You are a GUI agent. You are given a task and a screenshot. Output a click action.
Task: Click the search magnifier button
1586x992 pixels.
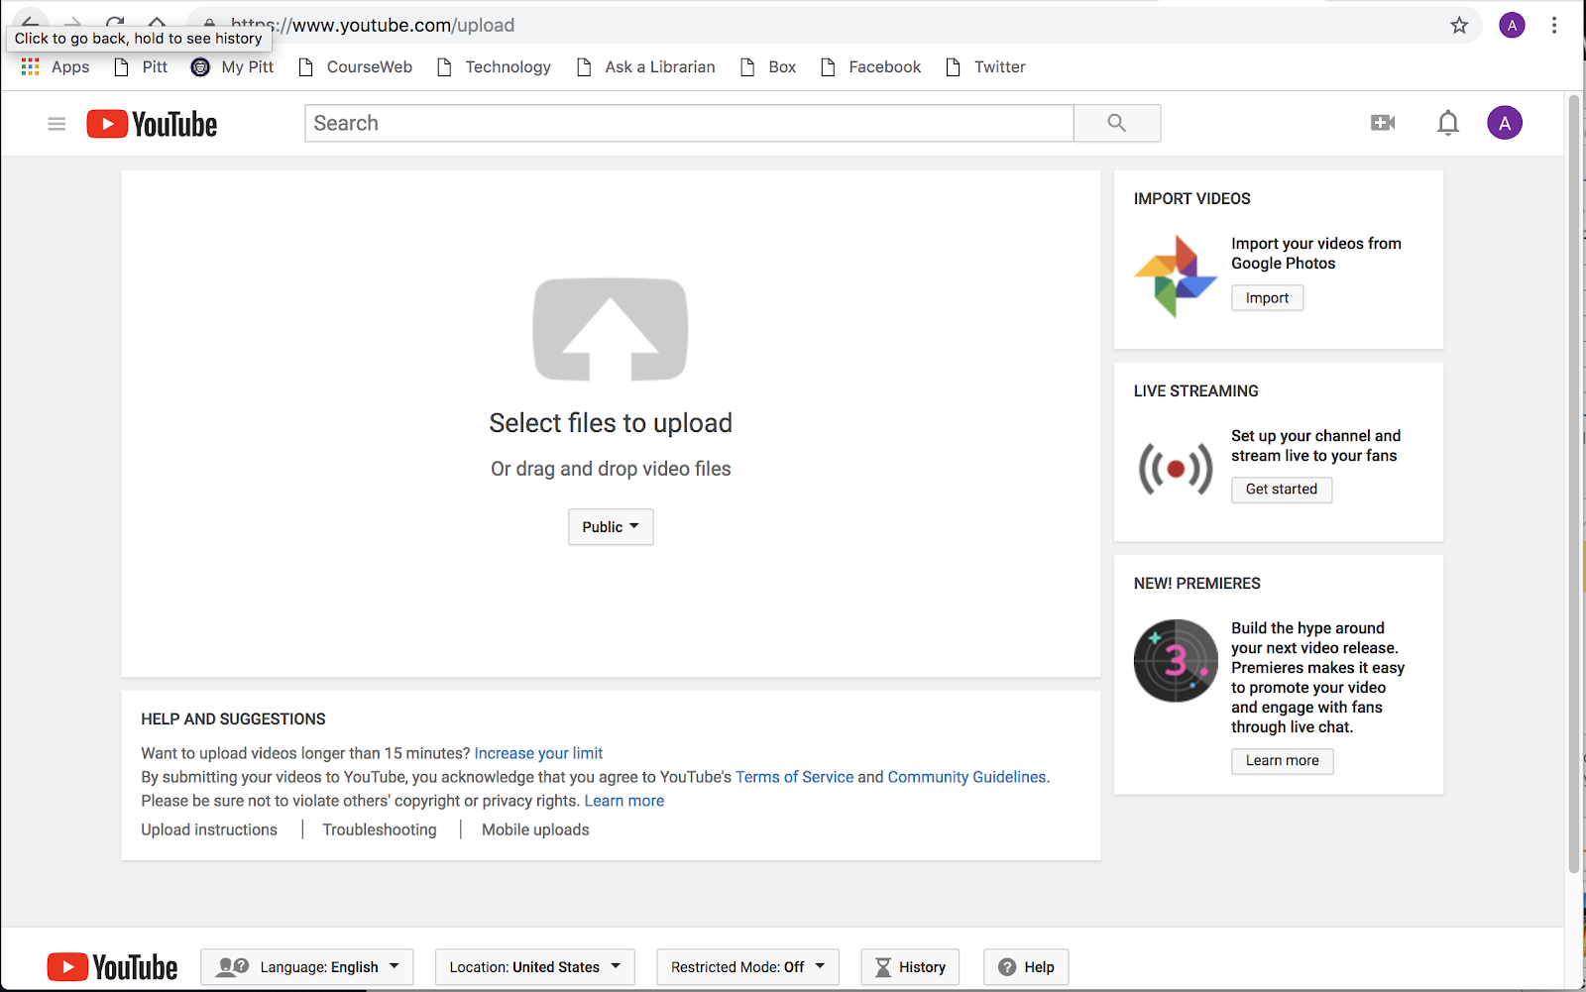coord(1117,123)
